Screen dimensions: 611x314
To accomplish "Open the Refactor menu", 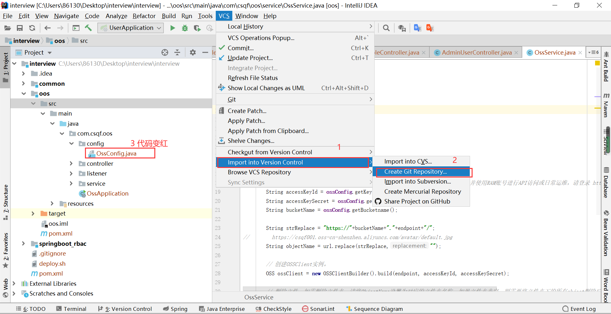I will coord(144,16).
